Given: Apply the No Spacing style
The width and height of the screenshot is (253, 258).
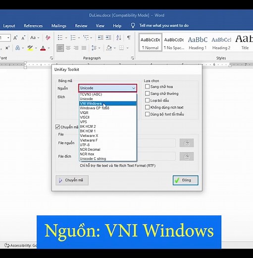Looking at the screenshot, I should (174, 43).
